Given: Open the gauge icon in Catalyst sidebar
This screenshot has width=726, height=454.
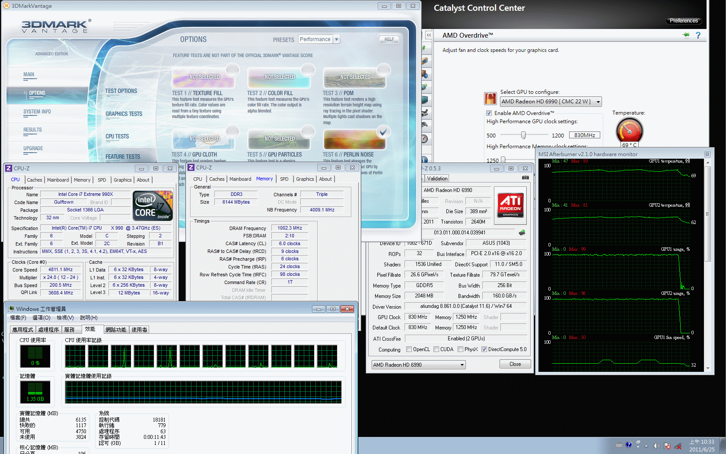Looking at the screenshot, I should (x=425, y=139).
